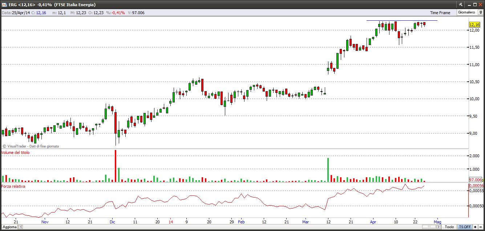Toggle the TS OFF button
The image size is (485, 231).
pos(465,227)
